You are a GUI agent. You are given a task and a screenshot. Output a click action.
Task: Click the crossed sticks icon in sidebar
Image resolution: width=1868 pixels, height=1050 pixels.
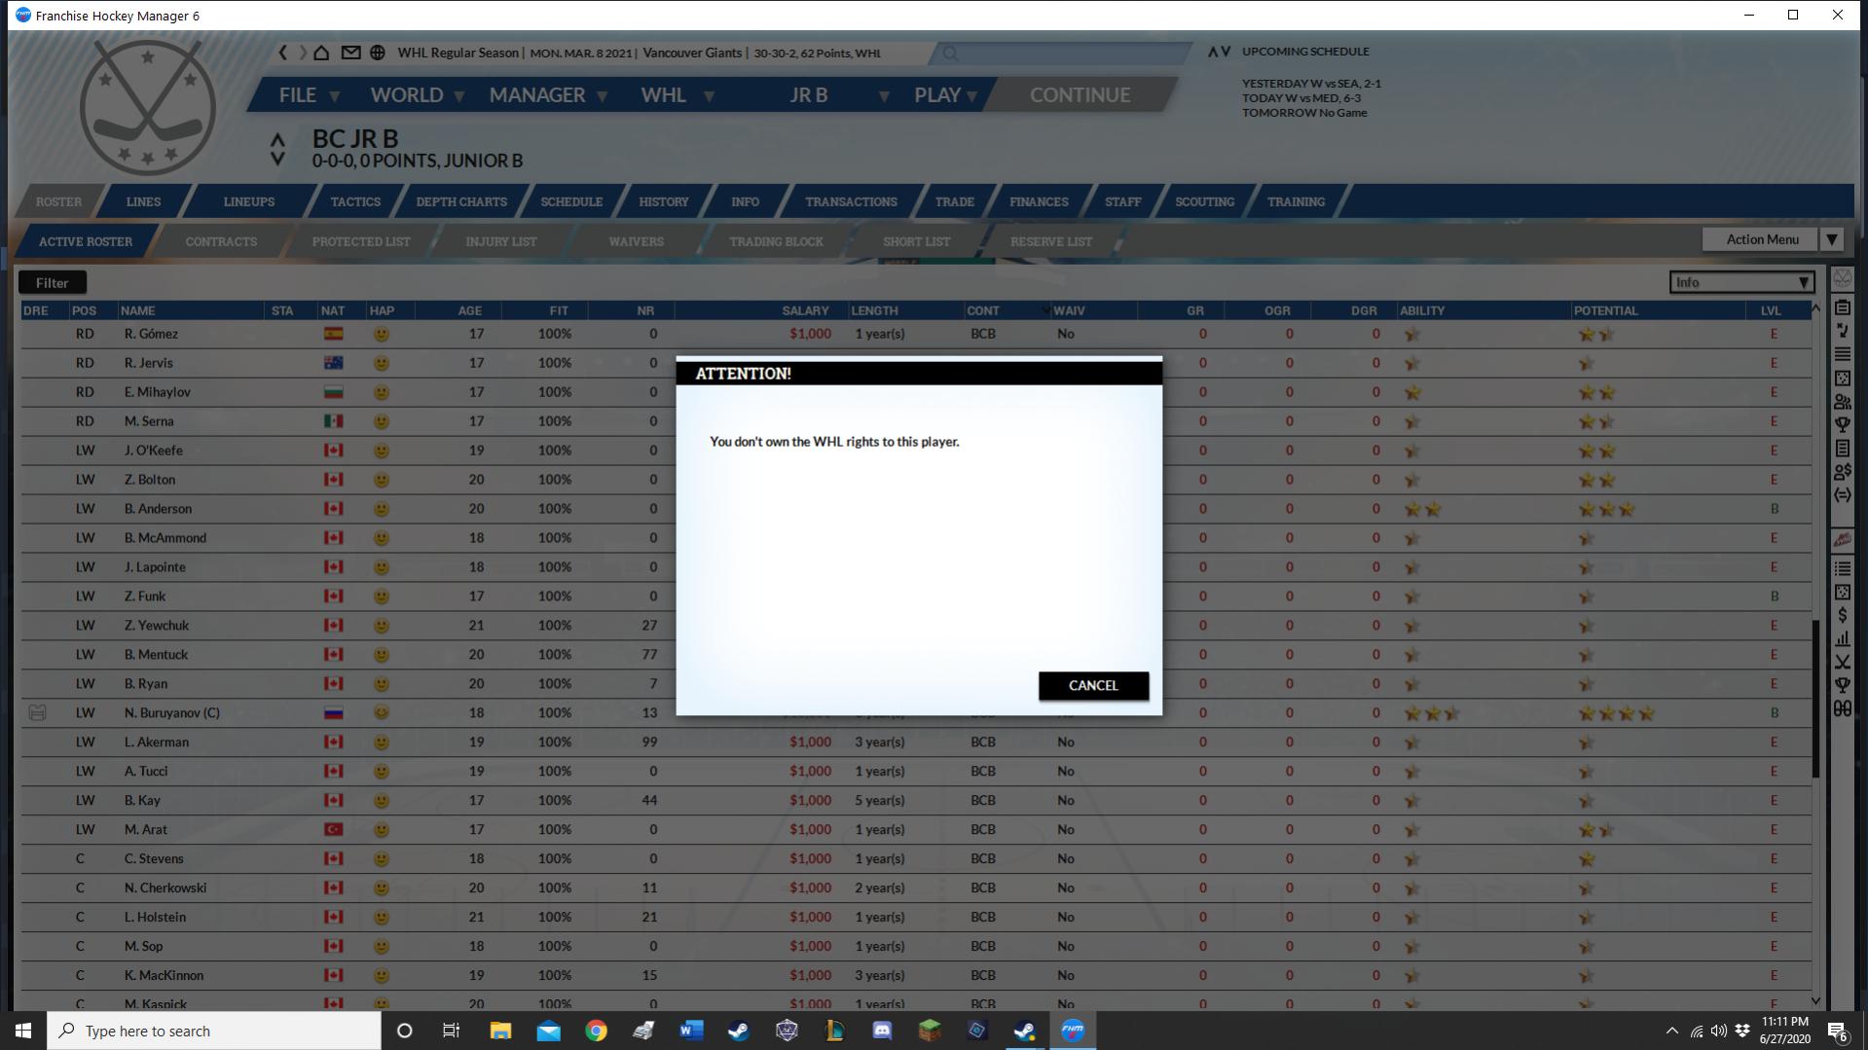click(x=1843, y=662)
